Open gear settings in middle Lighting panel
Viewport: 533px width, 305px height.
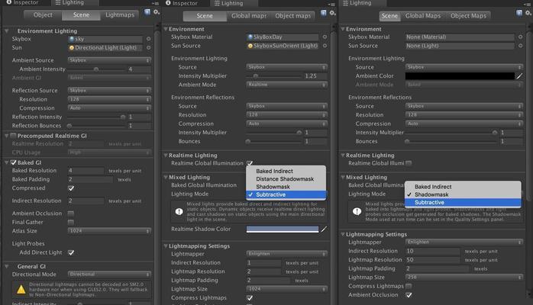point(332,13)
